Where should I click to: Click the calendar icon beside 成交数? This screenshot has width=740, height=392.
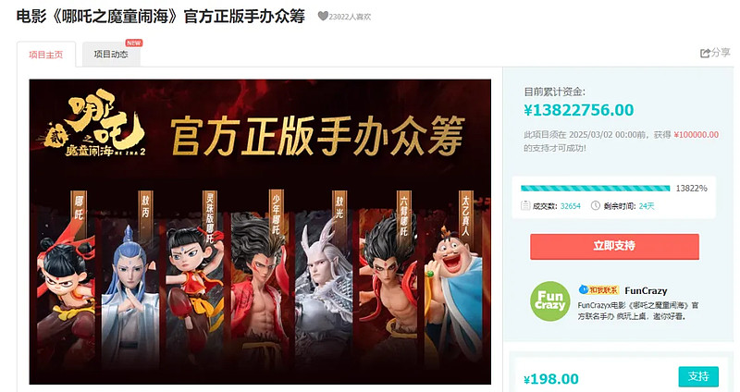[x=525, y=205]
